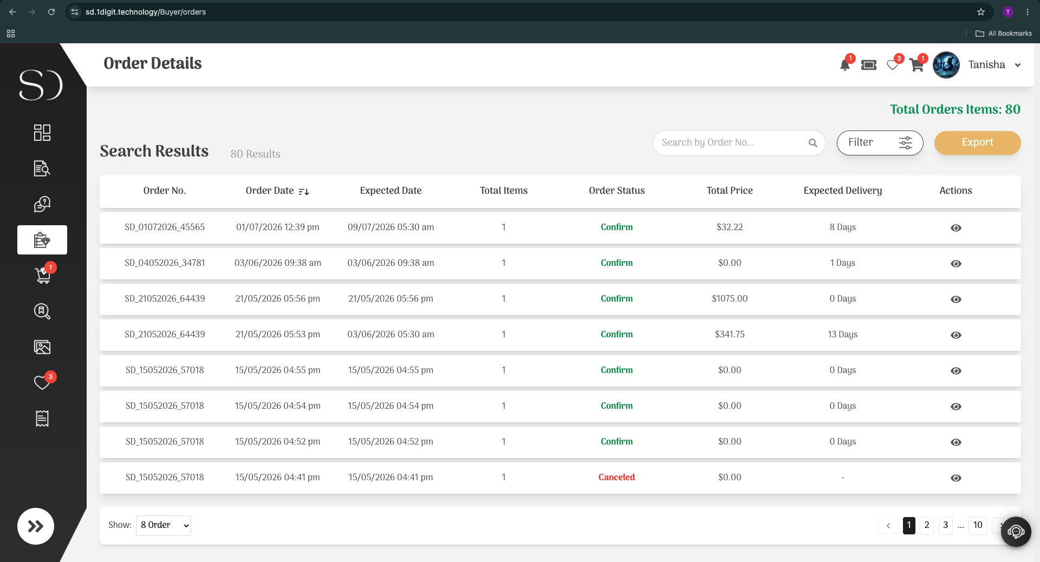This screenshot has width=1040, height=562.
Task: Reload the browser page
Action: (x=51, y=12)
